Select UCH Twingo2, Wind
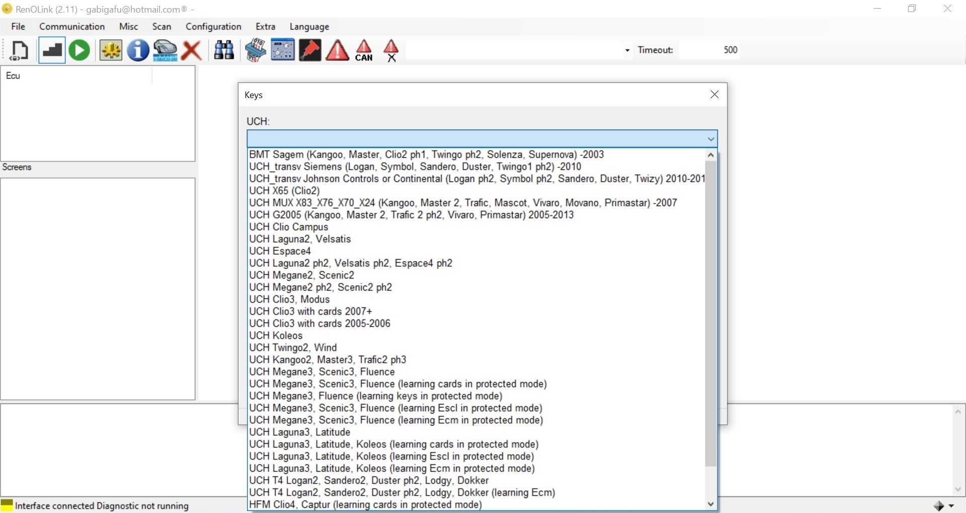The width and height of the screenshot is (966, 513). 476,348
